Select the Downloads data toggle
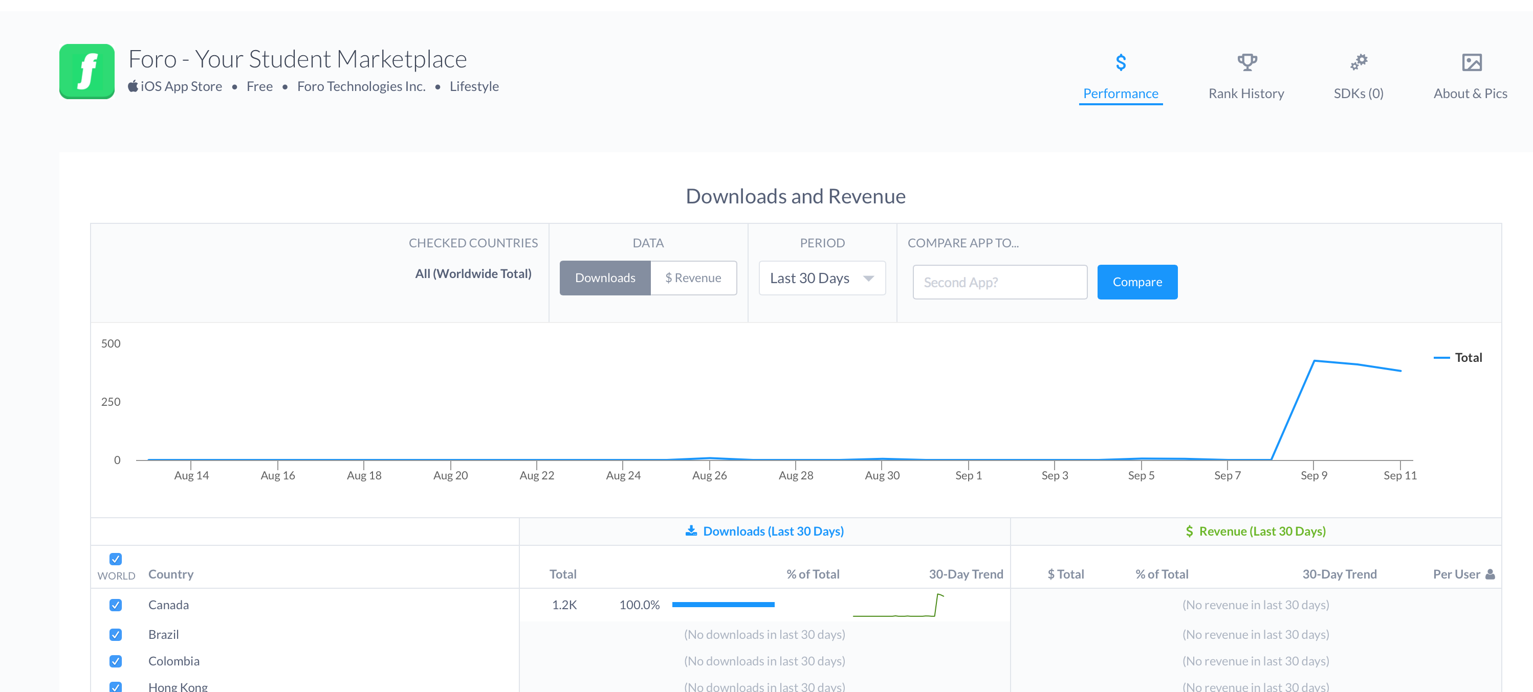Screen dimensions: 1533x692 pyautogui.click(x=605, y=278)
